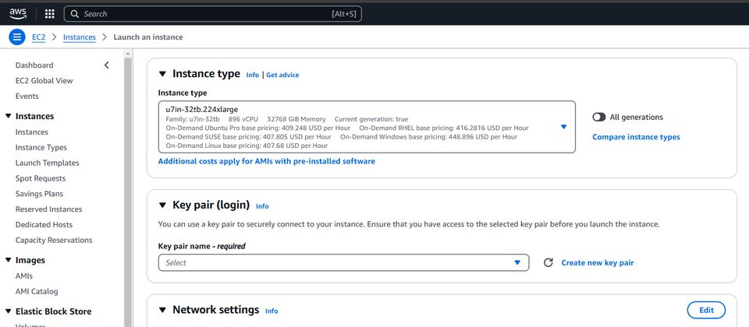Screen dimensions: 749x327
Task: Open AMI Catalog page
Action: click(37, 291)
